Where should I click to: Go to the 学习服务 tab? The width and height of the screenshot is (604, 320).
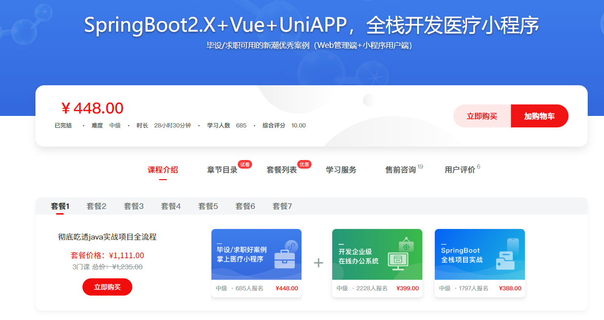tap(341, 170)
